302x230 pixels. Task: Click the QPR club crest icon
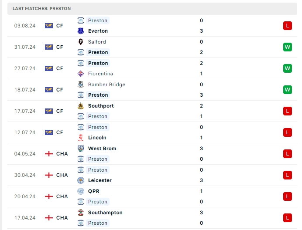tap(81, 191)
